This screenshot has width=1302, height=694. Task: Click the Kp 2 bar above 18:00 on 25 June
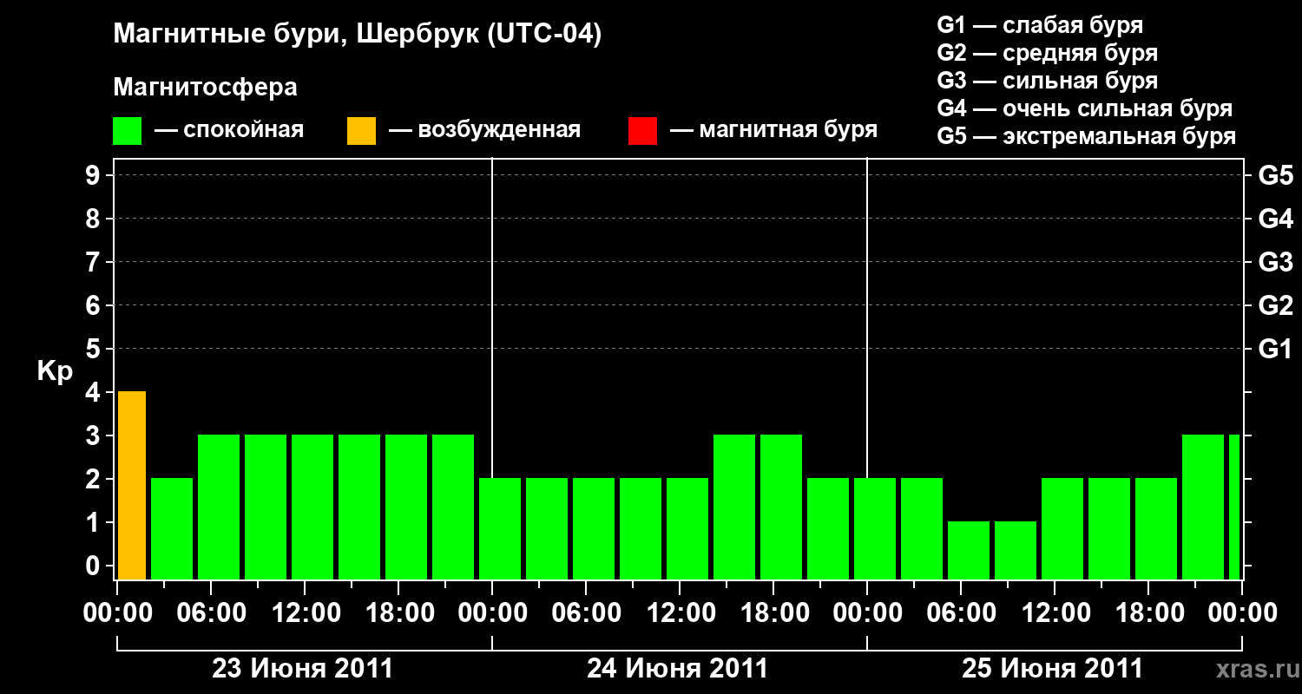pos(1156,528)
